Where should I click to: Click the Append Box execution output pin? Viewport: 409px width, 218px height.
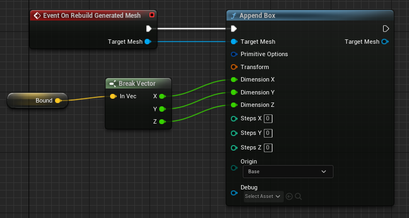386,29
